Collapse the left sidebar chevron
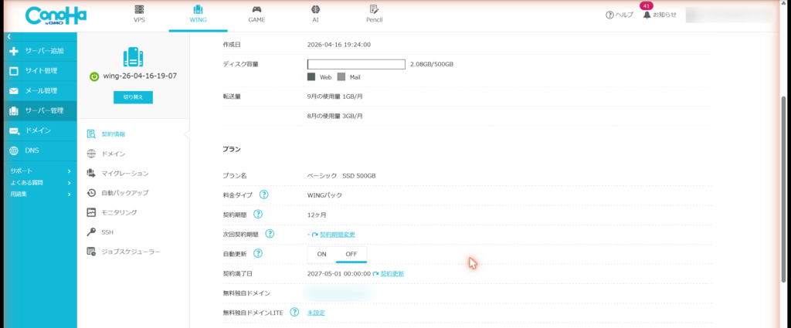This screenshot has height=328, width=791. (x=9, y=37)
